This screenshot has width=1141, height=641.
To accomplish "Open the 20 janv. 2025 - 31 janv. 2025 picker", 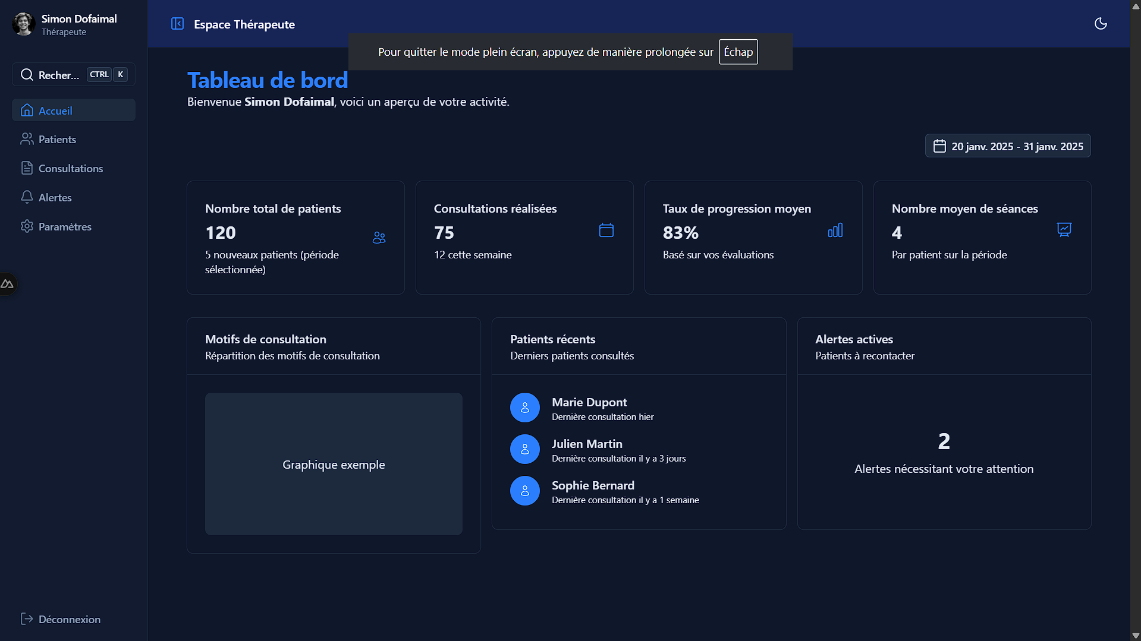I will [x=1008, y=146].
